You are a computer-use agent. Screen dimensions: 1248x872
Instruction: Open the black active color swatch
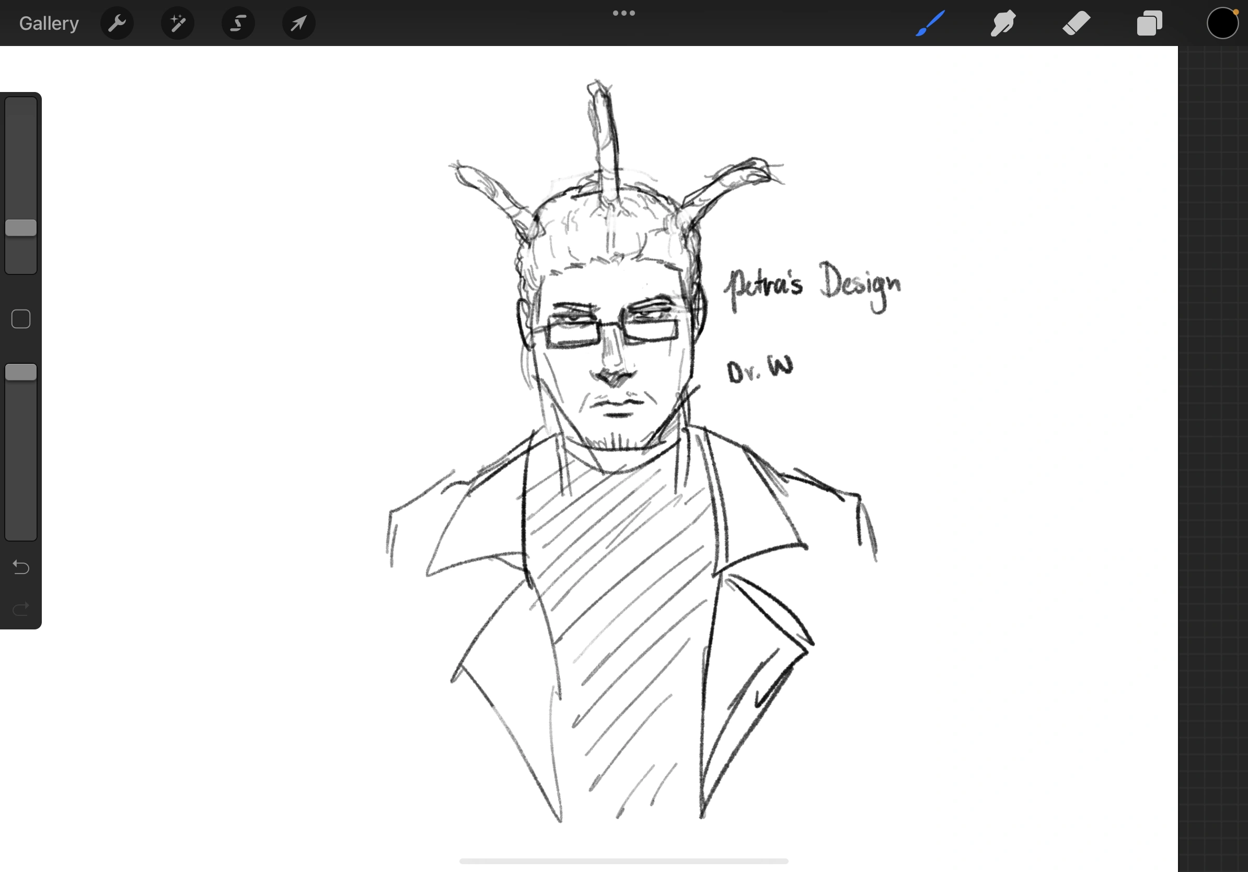(1222, 24)
